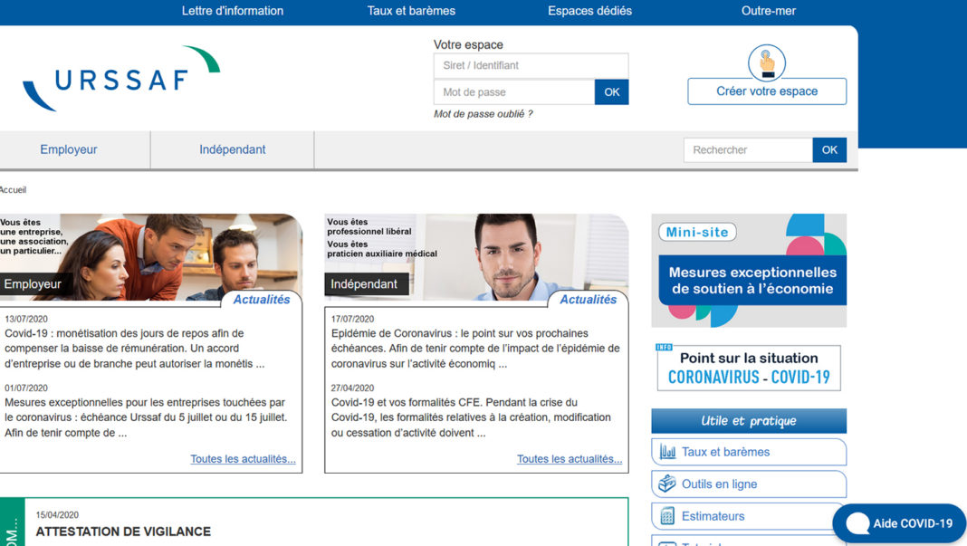Click the Outils en ligne sidebar link
Viewport: 967px width, 546px height.
click(x=749, y=484)
